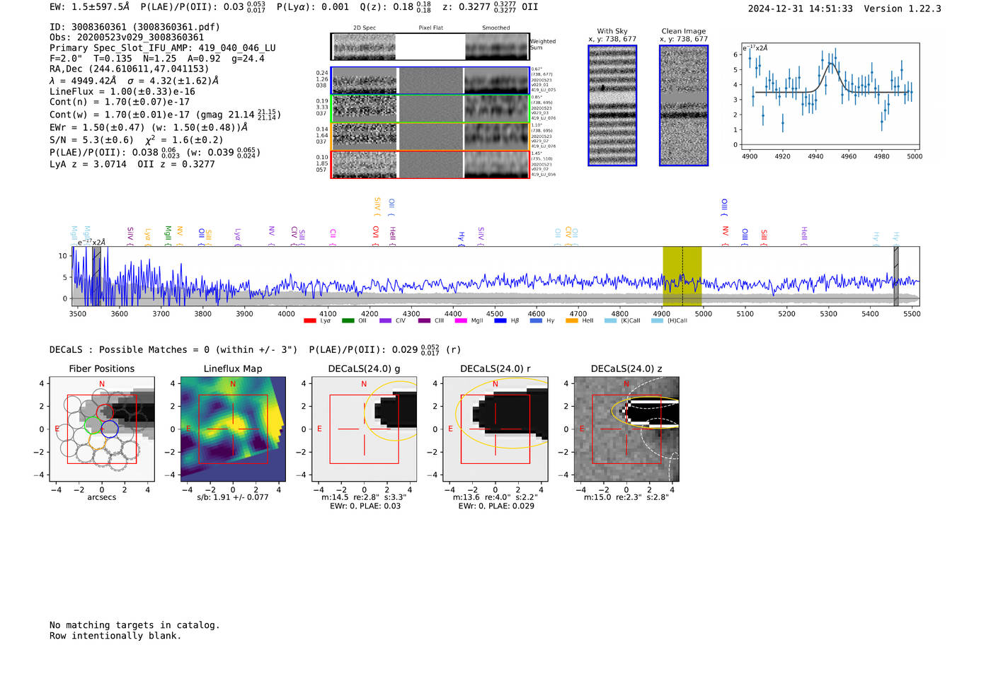Click the "m:15.0 re:2.3" s:2.8"" caption

[626, 497]
